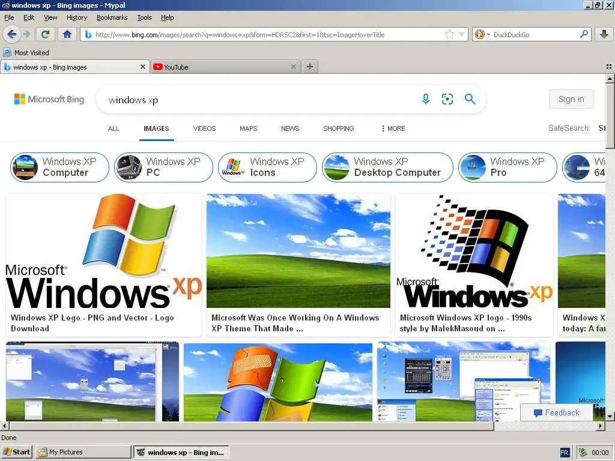
Task: Click the FR language indicator
Action: pos(565,453)
